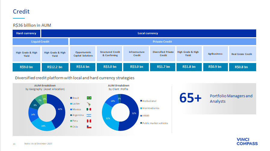Select the 32% segment in client profile chart

click(x=107, y=119)
